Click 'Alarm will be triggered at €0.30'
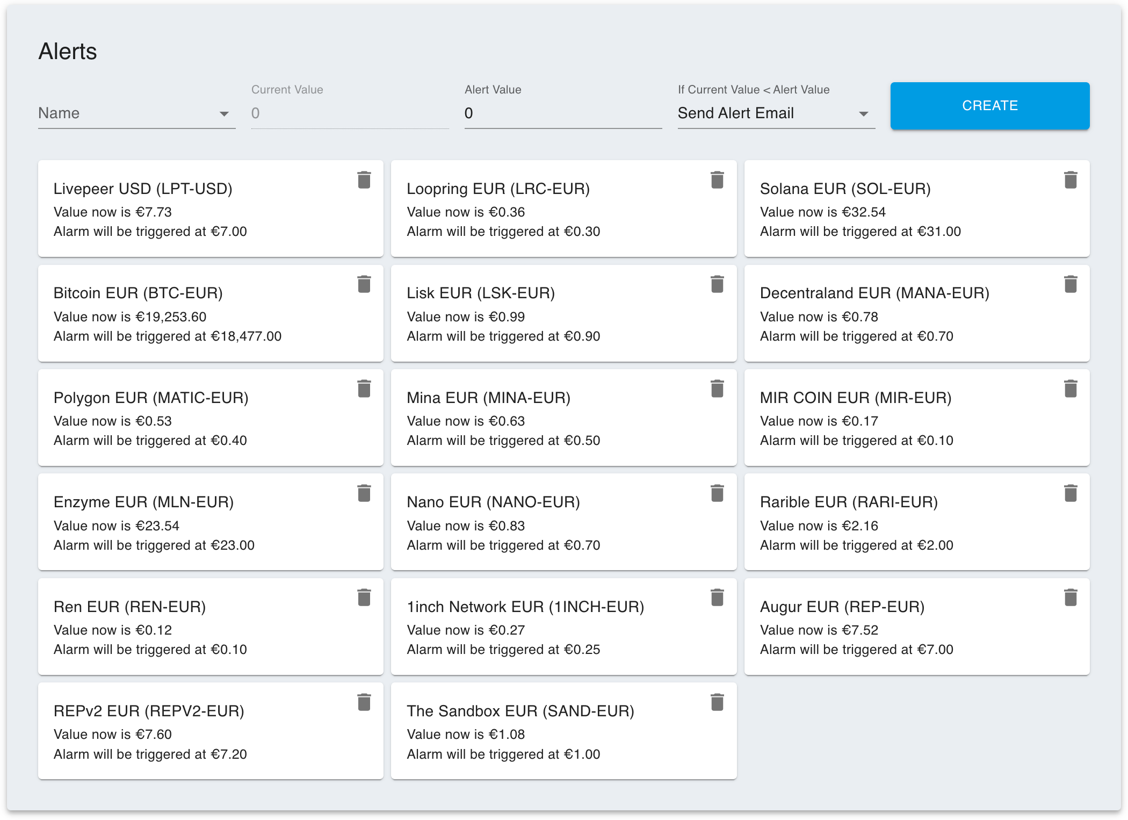 click(503, 232)
